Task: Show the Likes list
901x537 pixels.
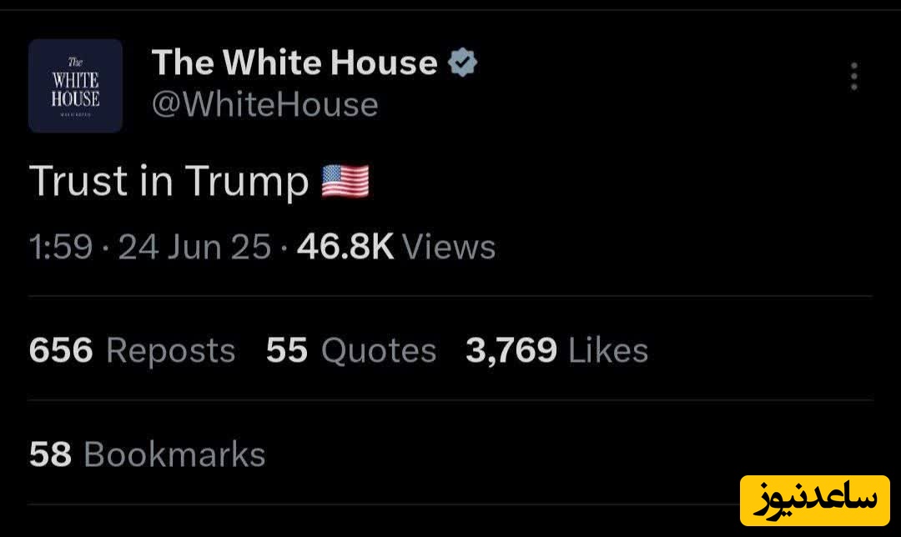Action: [608, 351]
